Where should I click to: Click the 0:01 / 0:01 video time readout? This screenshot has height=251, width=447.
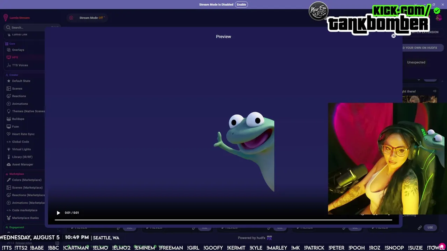pyautogui.click(x=72, y=213)
